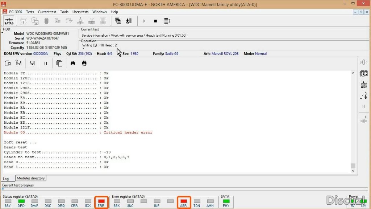Click the log scrollbar up arrow
Screen dimensions: 371x209
coord(353,73)
